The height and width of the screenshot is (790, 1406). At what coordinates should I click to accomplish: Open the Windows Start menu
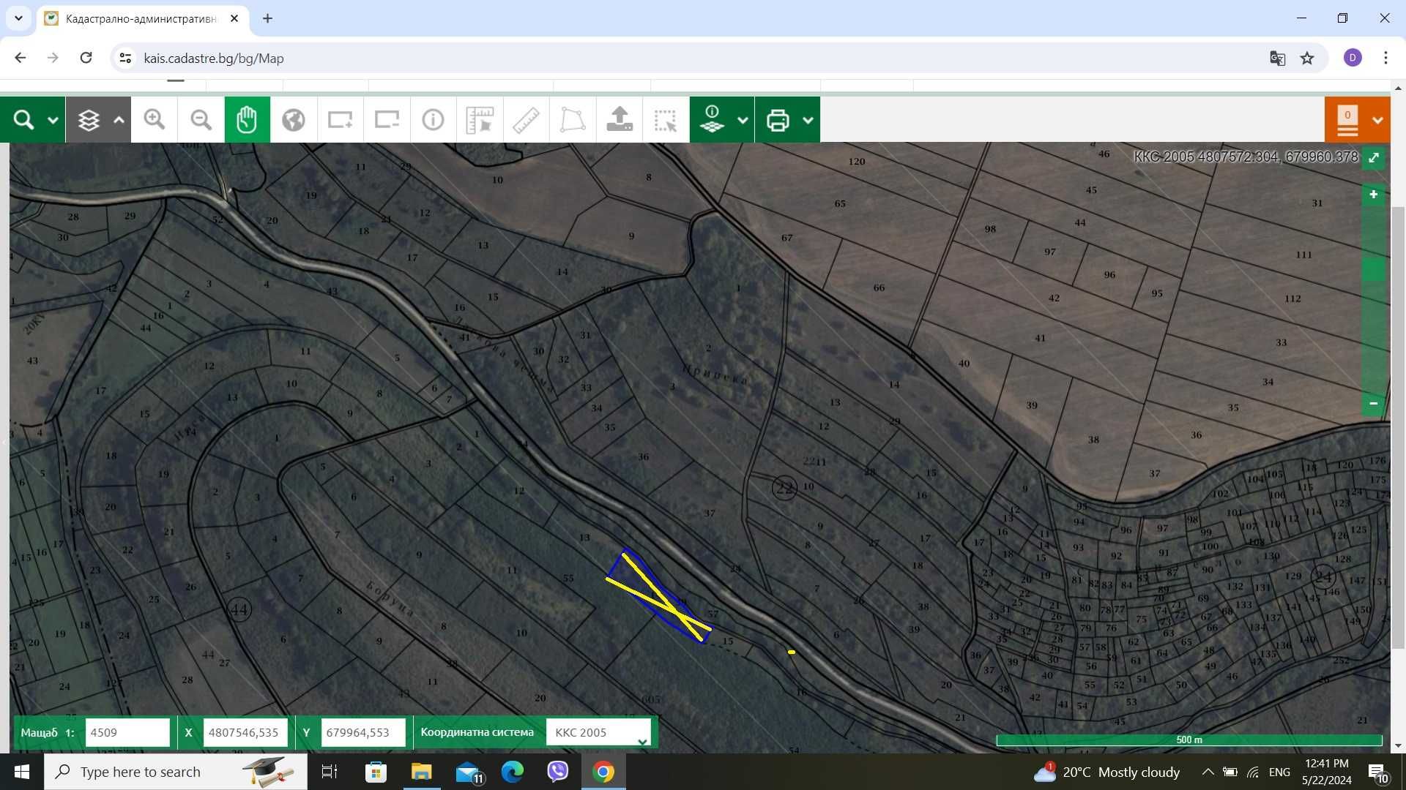22,772
